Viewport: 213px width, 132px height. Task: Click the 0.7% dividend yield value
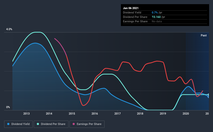(155, 12)
